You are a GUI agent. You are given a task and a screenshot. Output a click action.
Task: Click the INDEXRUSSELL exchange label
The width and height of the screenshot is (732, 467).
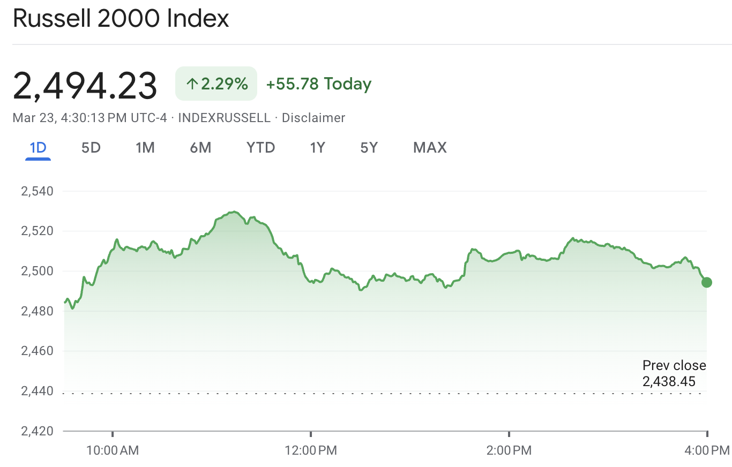pyautogui.click(x=224, y=118)
